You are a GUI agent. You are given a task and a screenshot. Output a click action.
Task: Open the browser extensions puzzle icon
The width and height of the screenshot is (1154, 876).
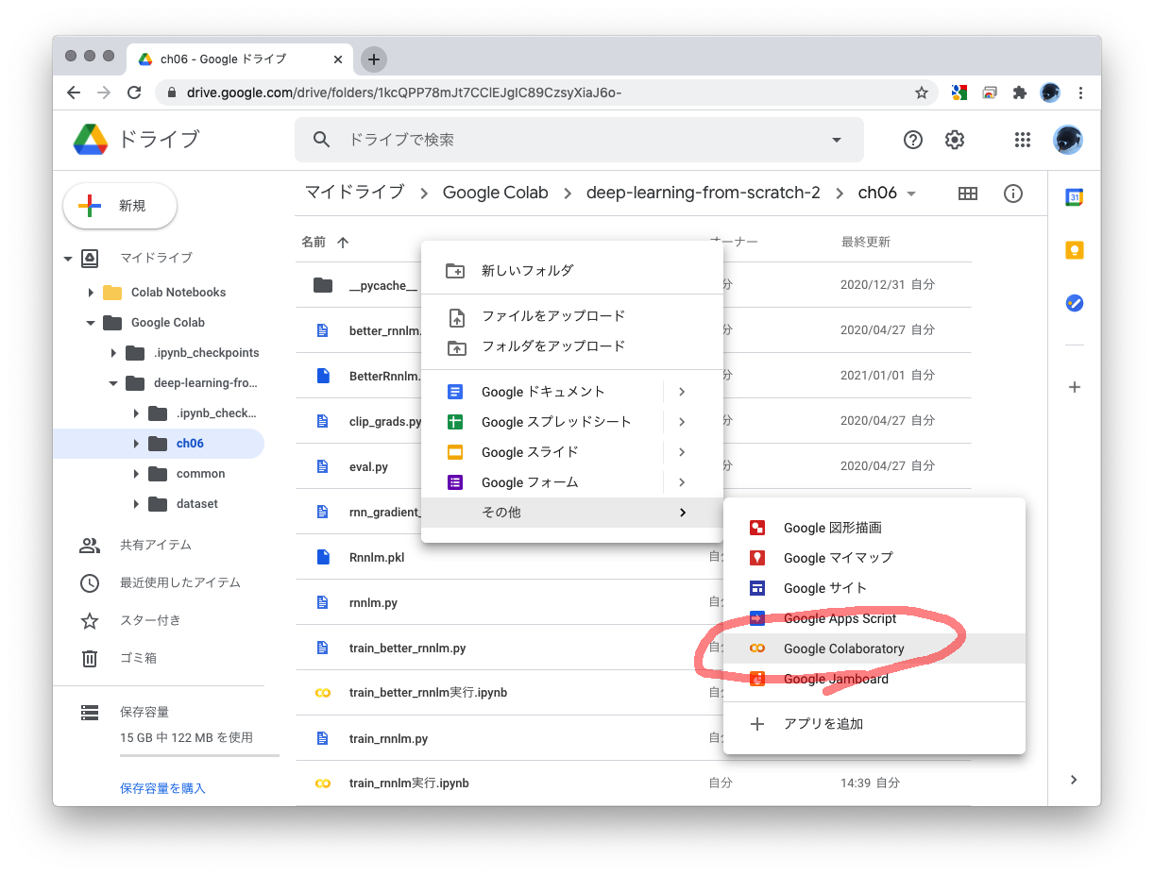tap(1019, 93)
